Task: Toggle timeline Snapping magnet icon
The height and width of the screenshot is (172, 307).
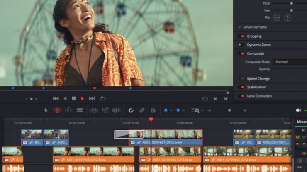Action: [x=131, y=110]
